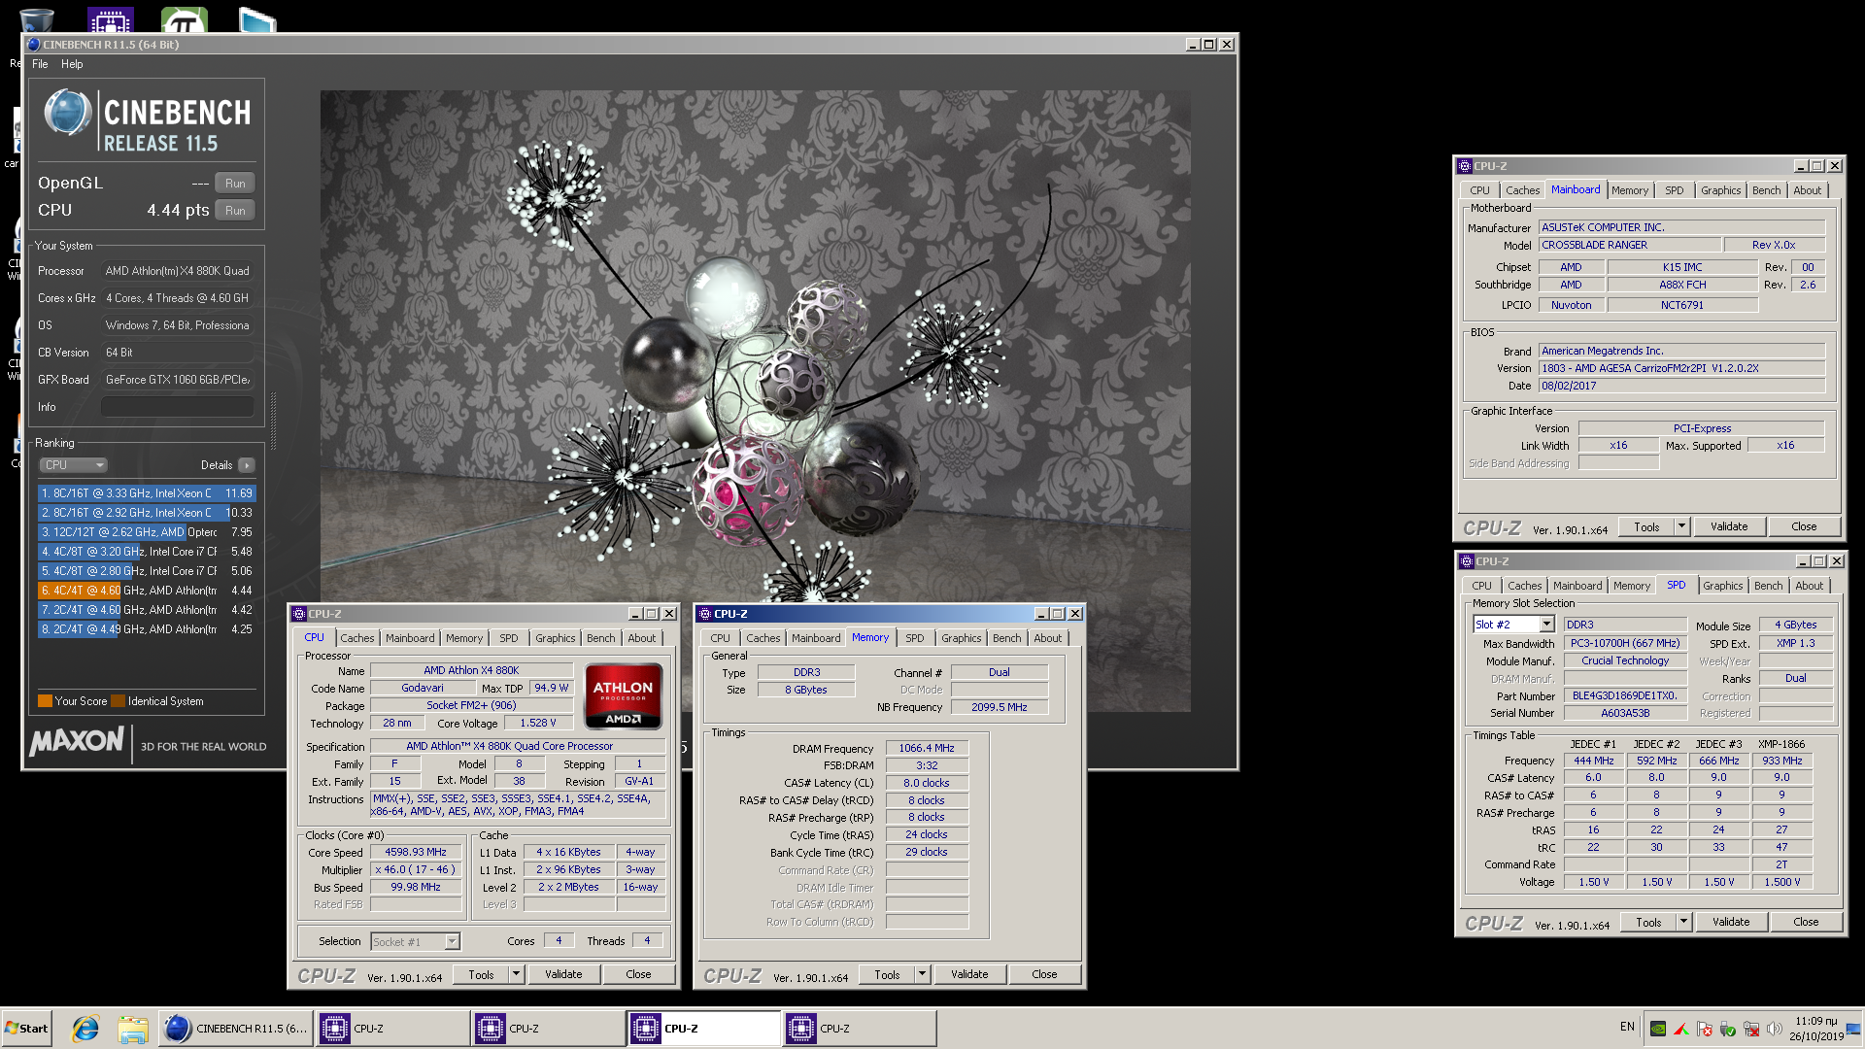The height and width of the screenshot is (1049, 1865).
Task: Click the Details arrow icon in Ranking
Action: 247,465
